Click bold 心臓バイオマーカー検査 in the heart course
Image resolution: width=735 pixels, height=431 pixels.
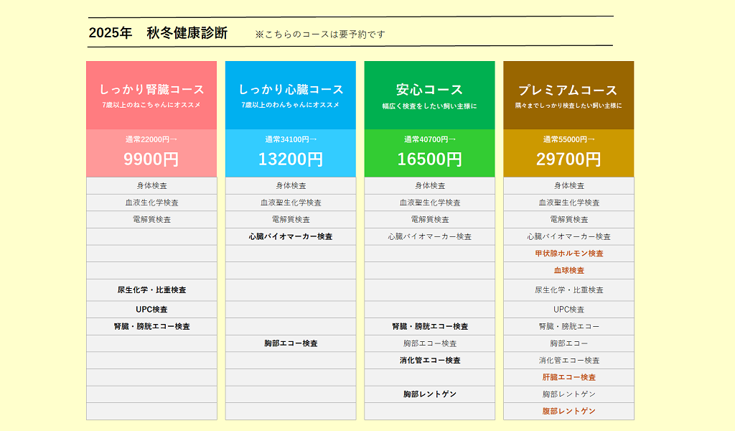(x=291, y=236)
